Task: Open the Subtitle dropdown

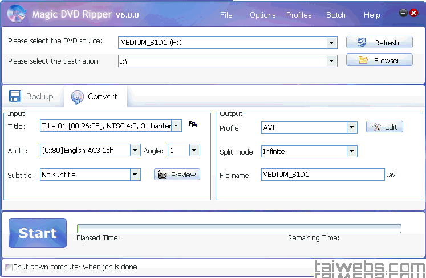Action: (x=135, y=175)
